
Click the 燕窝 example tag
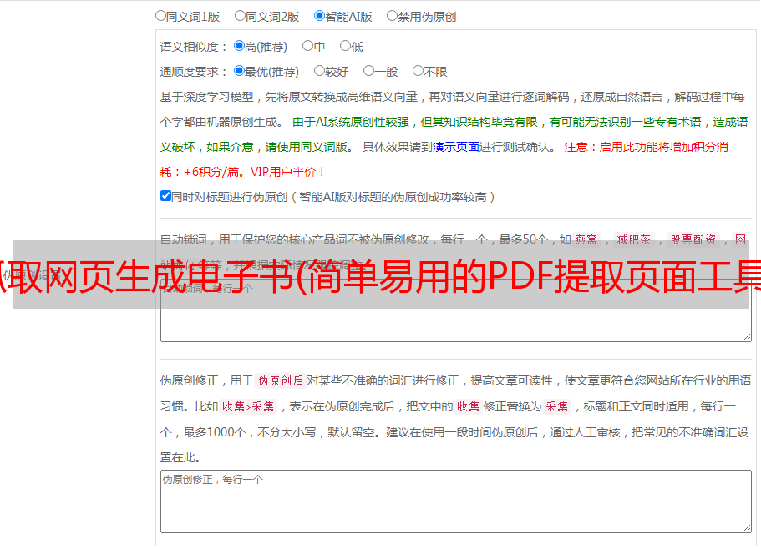tap(586, 239)
